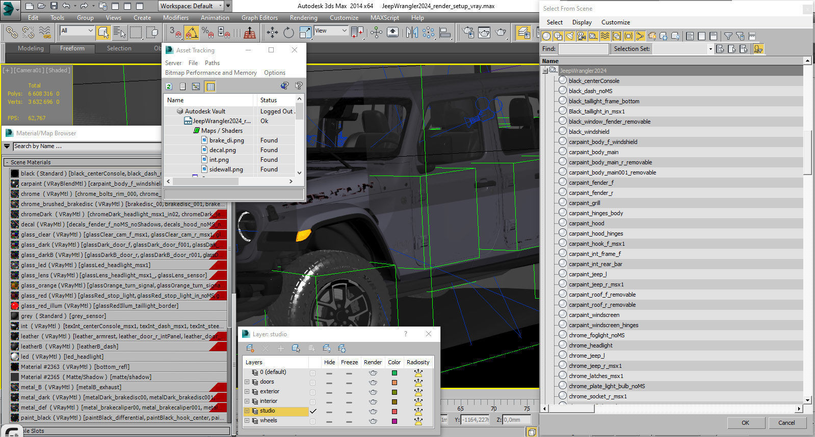Toggle the Angle Snap tool

point(192,33)
